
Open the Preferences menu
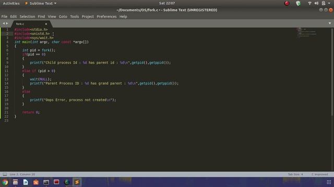coord(106,17)
